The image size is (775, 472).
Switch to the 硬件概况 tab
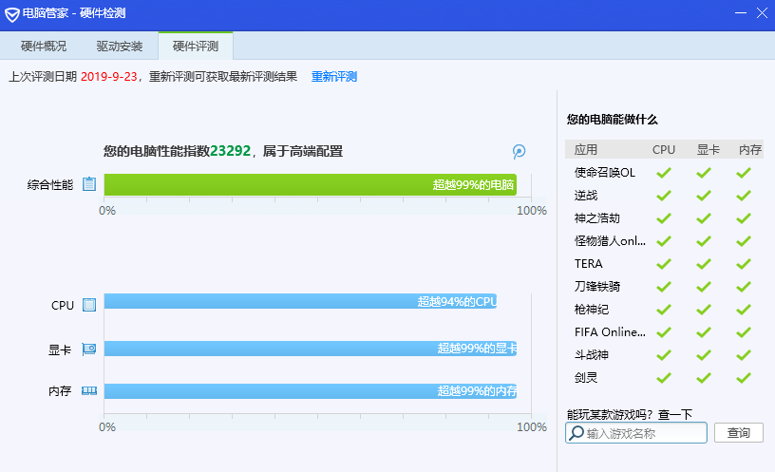44,46
